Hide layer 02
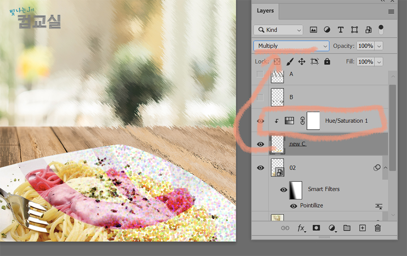 tap(260, 168)
